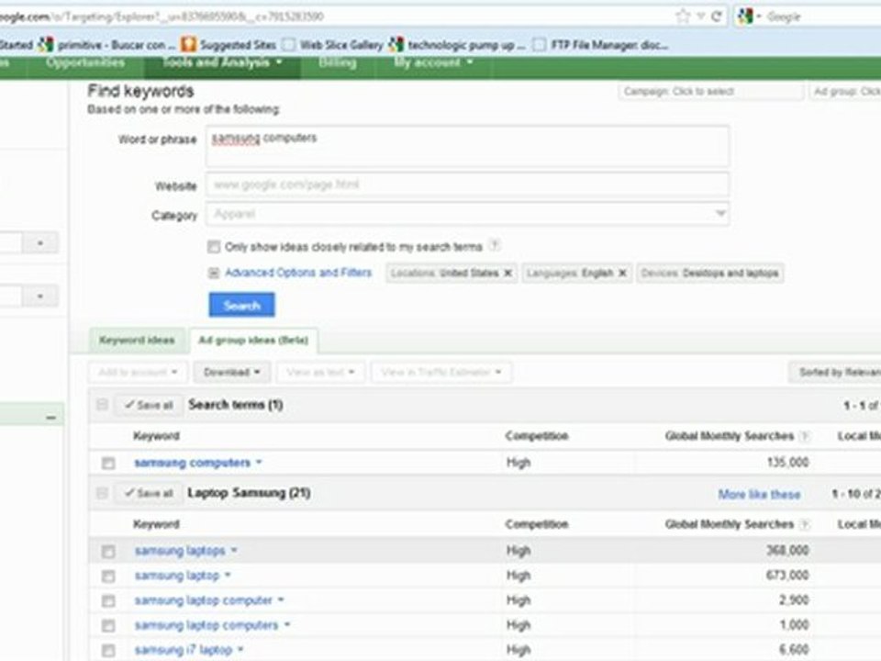Check the 'samsung laptop computers' row checkbox
Viewport: 881px width, 661px height.
pos(108,625)
